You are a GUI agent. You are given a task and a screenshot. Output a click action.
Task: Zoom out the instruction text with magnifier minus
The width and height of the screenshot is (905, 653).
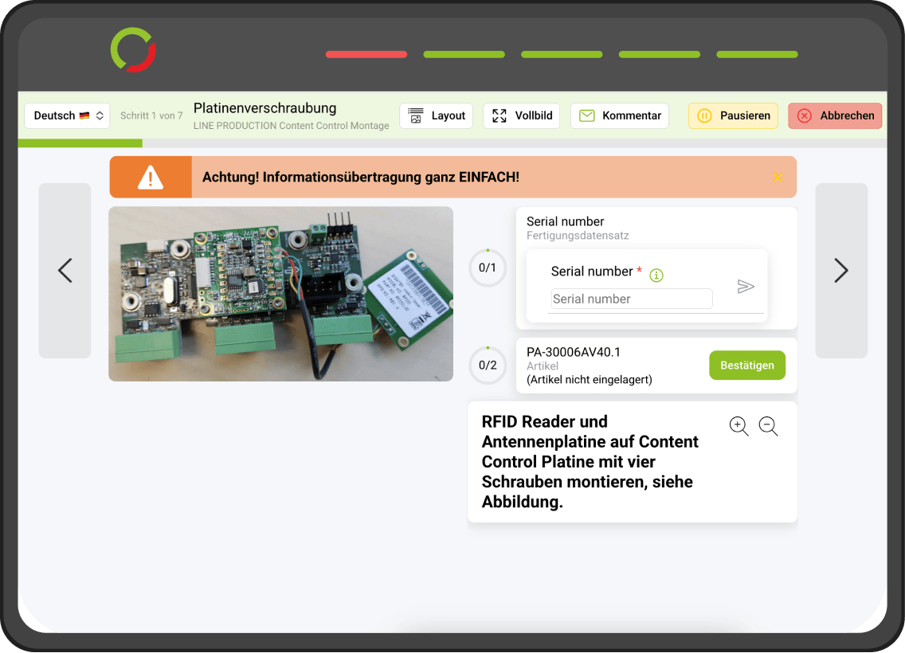tap(768, 426)
